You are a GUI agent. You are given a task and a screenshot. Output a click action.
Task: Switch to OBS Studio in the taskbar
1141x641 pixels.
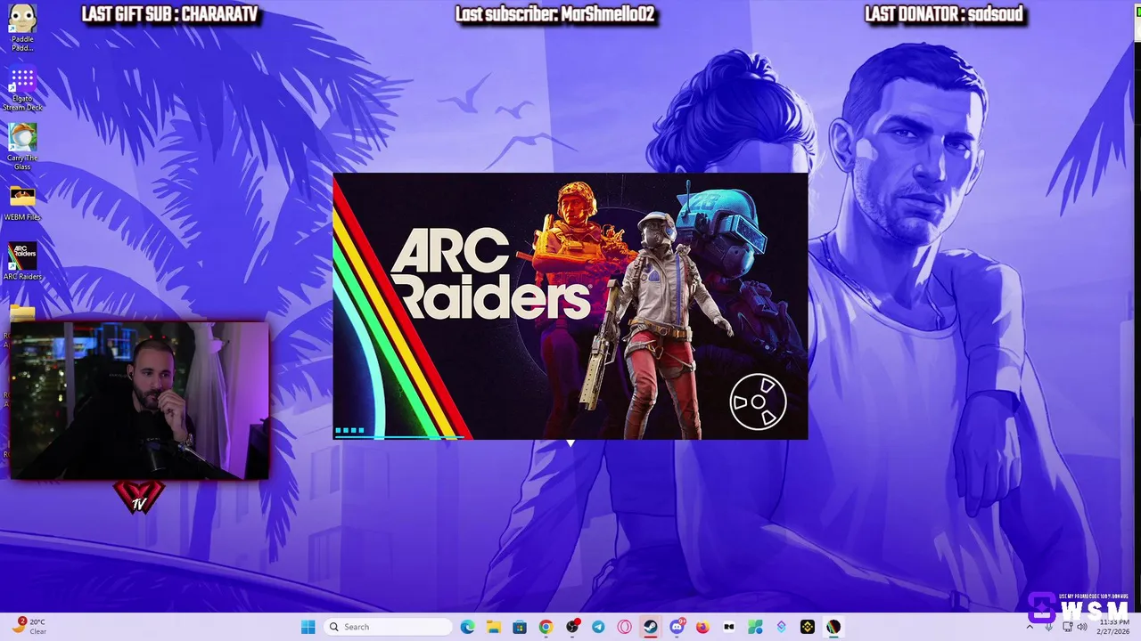coord(572,627)
